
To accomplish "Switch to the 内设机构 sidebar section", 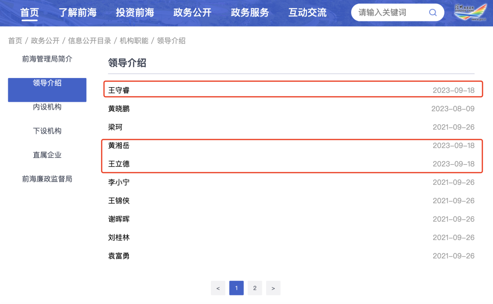I will tap(47, 107).
